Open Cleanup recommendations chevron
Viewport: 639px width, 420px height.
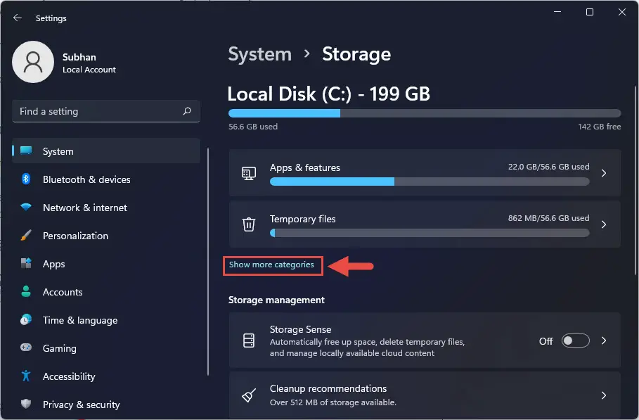coord(604,395)
